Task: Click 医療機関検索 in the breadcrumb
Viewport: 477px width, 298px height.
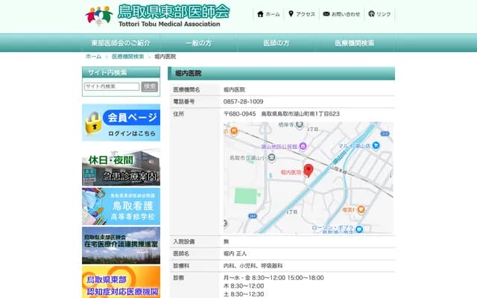Action: tap(127, 57)
